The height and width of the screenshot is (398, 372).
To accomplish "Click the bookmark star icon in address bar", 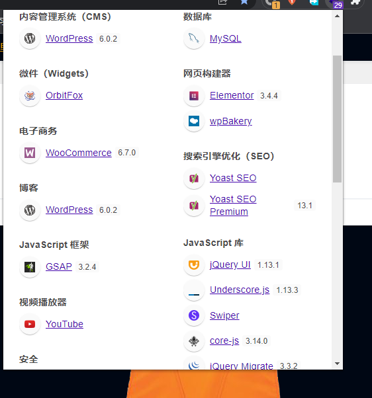I will point(244,2).
